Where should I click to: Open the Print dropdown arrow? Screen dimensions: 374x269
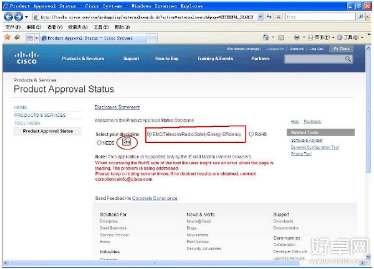point(304,38)
